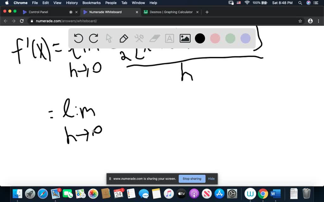Click the Undo icon on the whiteboard toolbar

[78, 38]
